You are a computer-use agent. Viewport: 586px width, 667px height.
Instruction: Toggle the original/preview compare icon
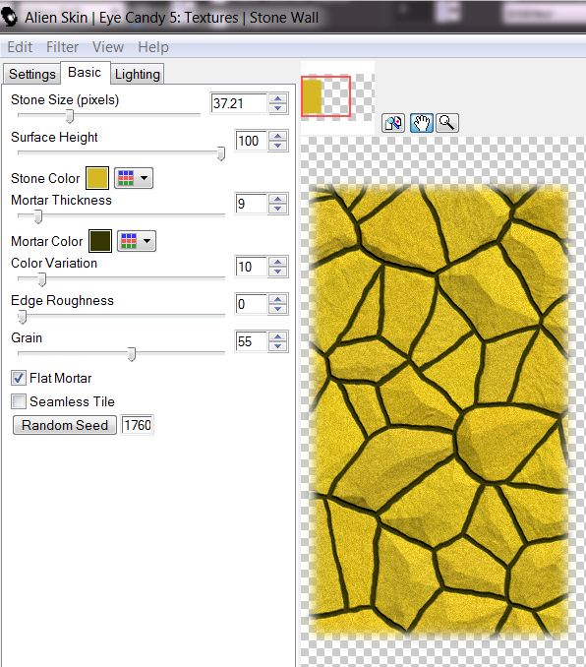(393, 123)
